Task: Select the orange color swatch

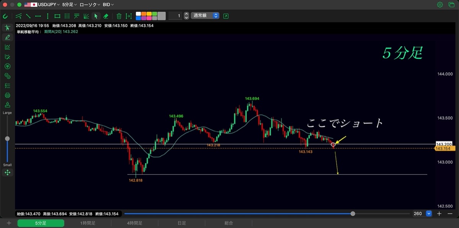Action: tap(144, 14)
